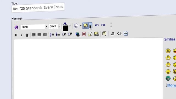The height and width of the screenshot is (99, 176).
Task: Wrap selection in PHP tags
Action: click(x=126, y=34)
